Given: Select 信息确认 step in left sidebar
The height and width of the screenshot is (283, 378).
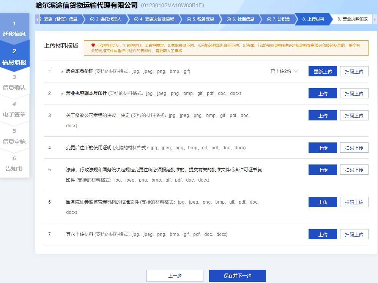Looking at the screenshot, I should (14, 83).
